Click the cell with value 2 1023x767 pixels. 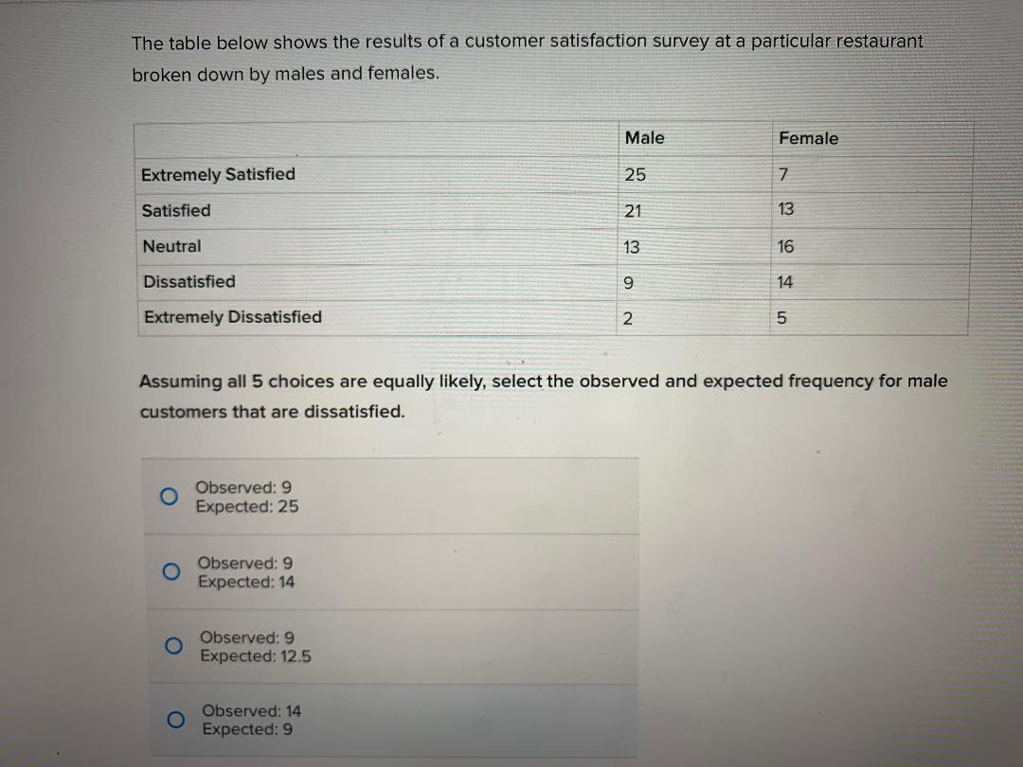coord(627,316)
